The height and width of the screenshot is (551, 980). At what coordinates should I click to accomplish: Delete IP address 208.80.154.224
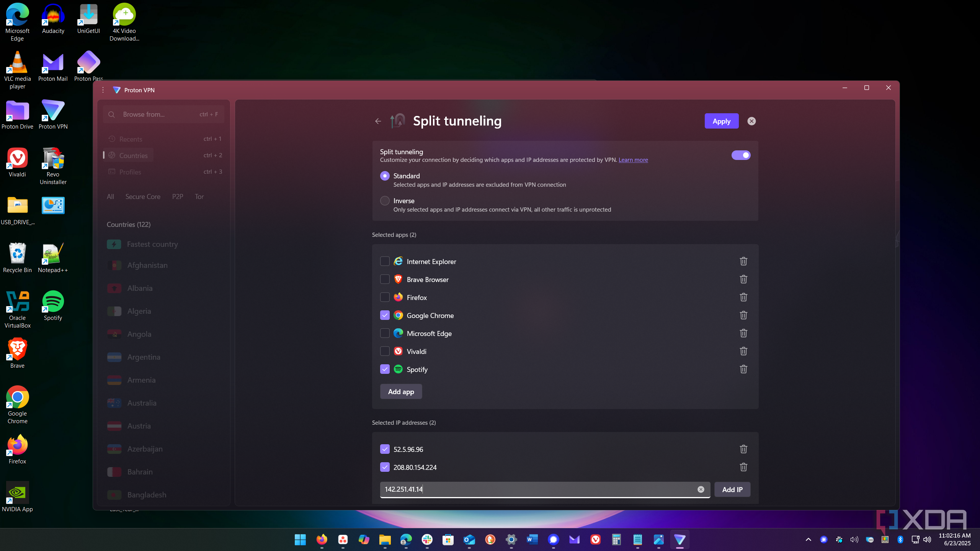[743, 467]
